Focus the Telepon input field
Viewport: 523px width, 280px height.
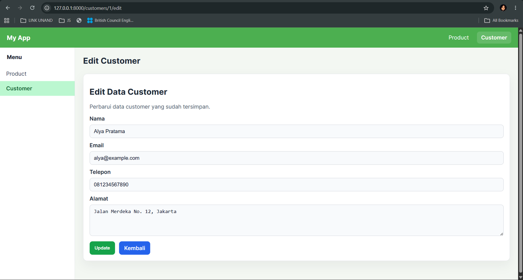[x=296, y=185]
